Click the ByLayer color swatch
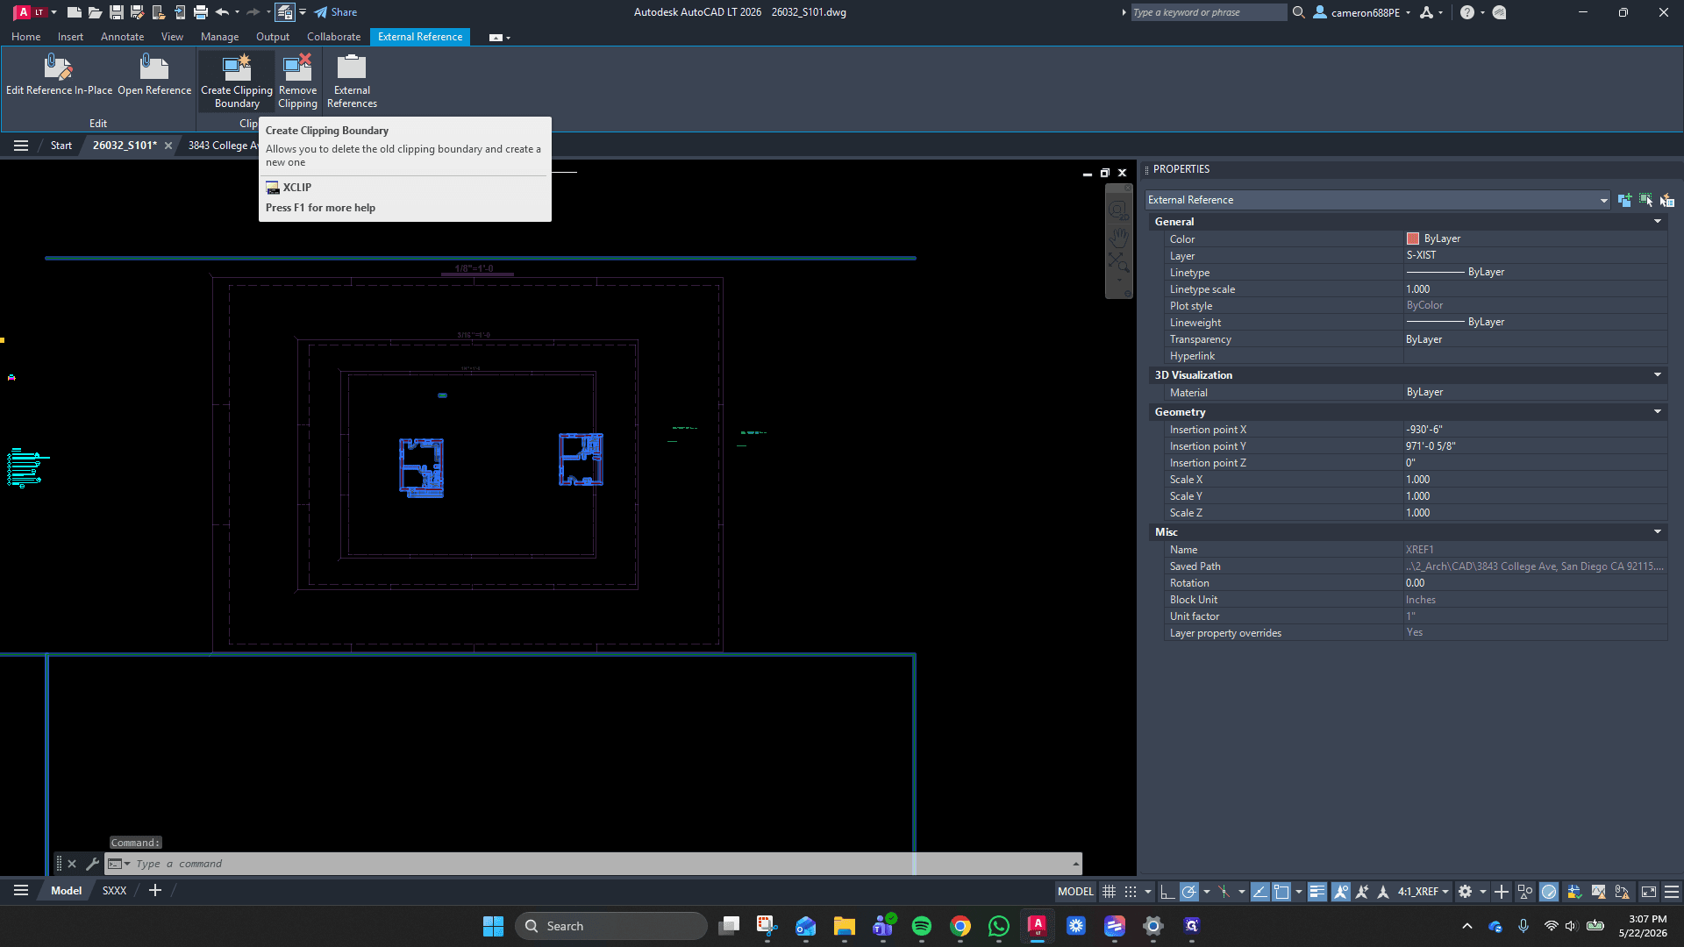The width and height of the screenshot is (1684, 947). pos(1413,239)
